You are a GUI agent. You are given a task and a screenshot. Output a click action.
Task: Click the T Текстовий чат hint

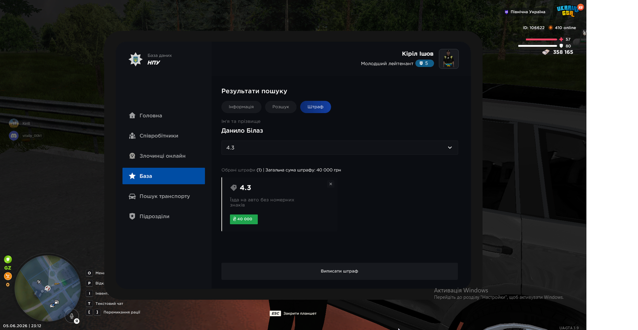105,304
